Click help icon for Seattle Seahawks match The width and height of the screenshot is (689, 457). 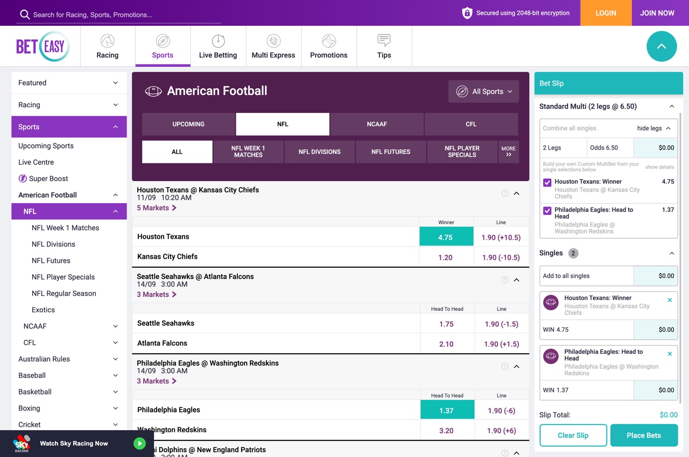(x=505, y=280)
